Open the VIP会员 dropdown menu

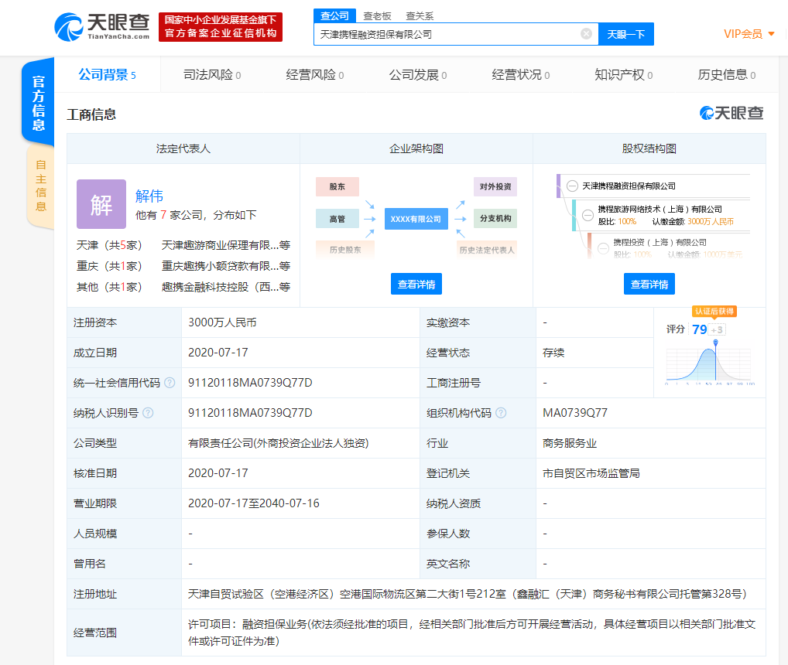745,33
